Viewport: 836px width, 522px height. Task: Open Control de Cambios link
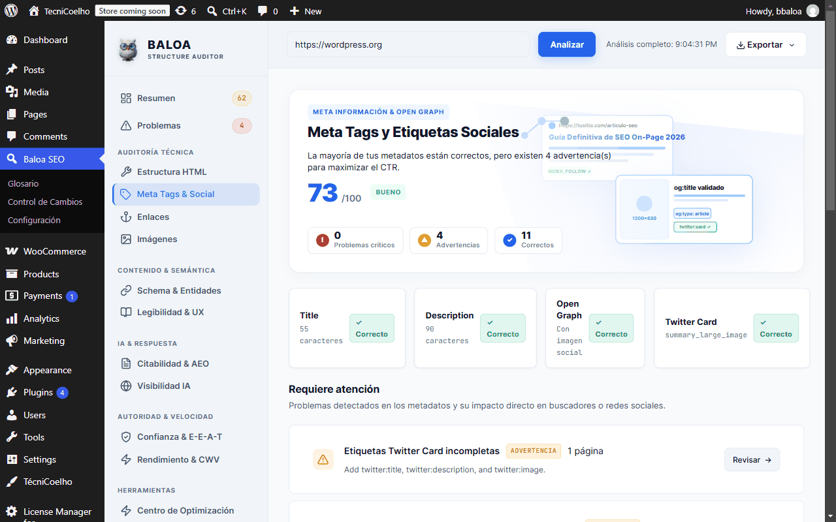(x=45, y=202)
